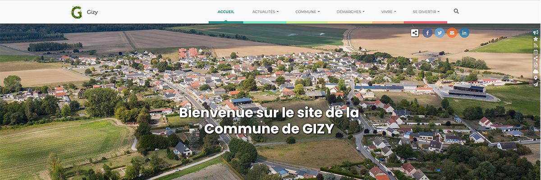
Task: Open megaphone announcements in sidebar
Action: [536, 32]
